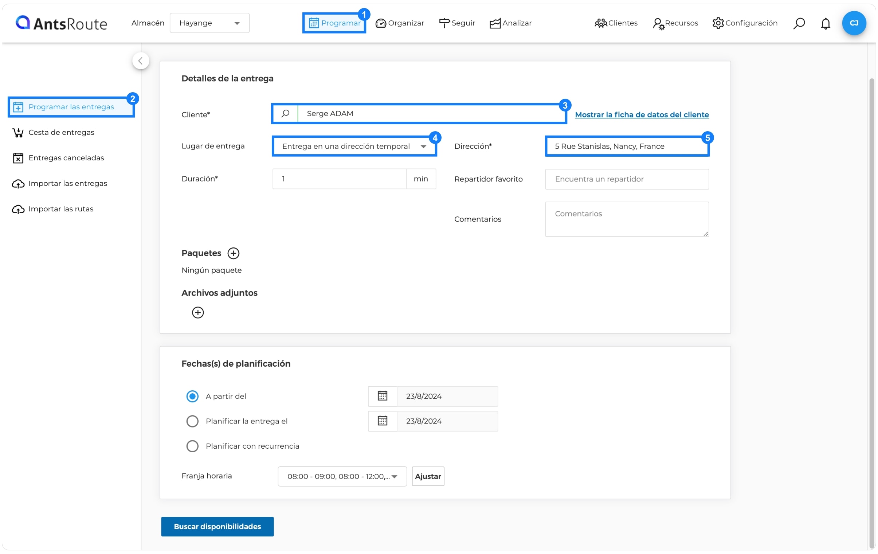This screenshot has height=554, width=878.
Task: Open Mostrar la ficha de datos del cliente
Action: coord(642,114)
